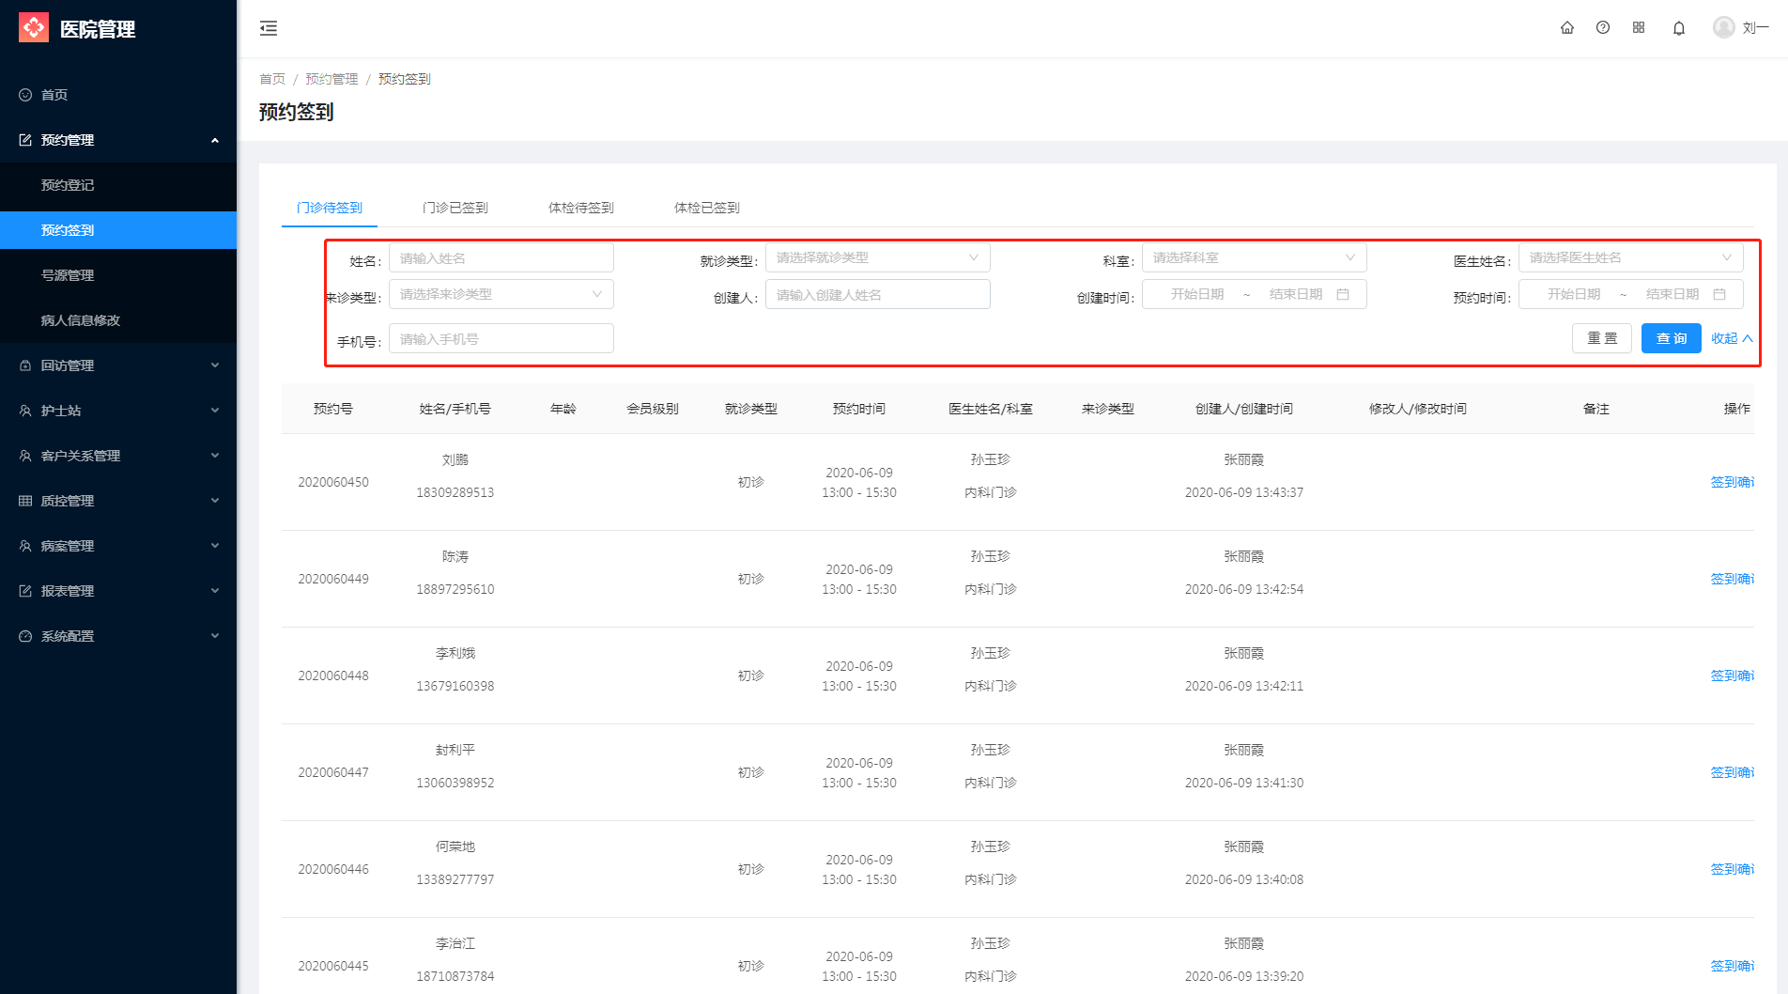
Task: Click the calendar icon in 创建时间 field
Action: (1343, 294)
